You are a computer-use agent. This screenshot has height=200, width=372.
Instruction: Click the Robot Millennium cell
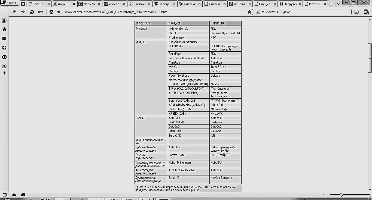coord(189,164)
